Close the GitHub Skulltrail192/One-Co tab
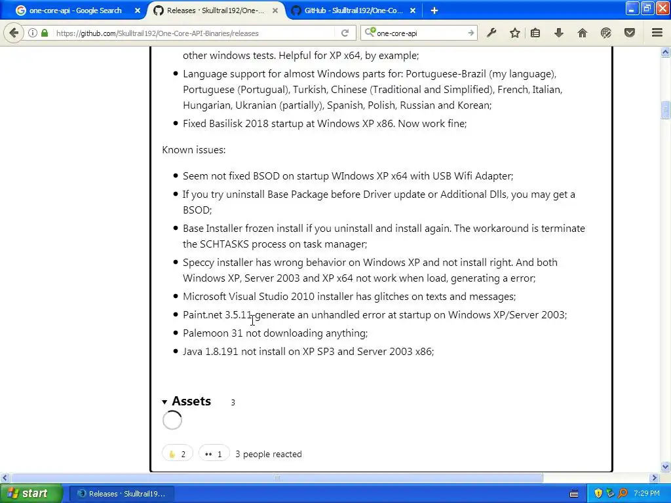Screen dimensions: 671x503 point(413,10)
